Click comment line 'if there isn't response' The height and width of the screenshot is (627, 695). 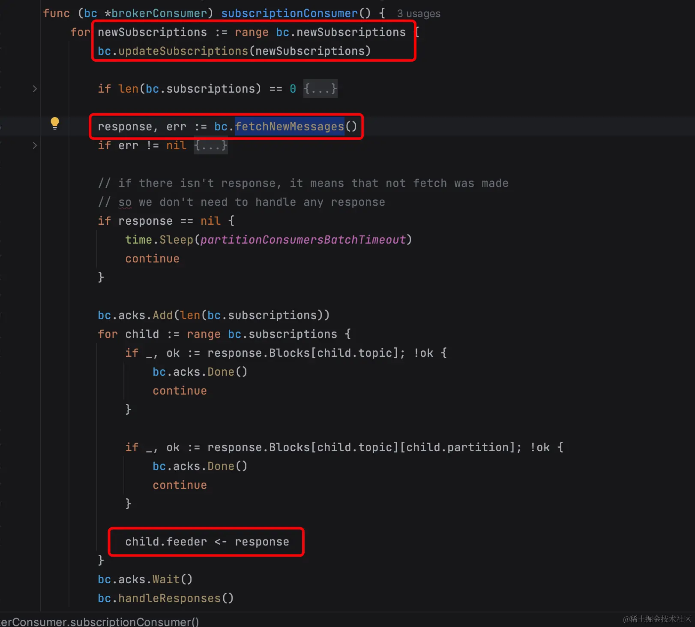point(303,183)
